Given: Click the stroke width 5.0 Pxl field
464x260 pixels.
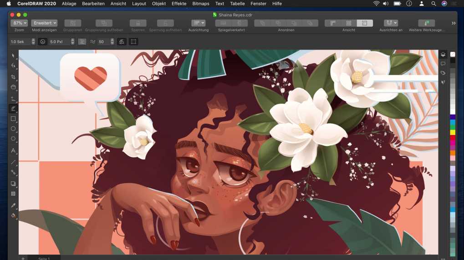Looking at the screenshot, I should [x=59, y=42].
